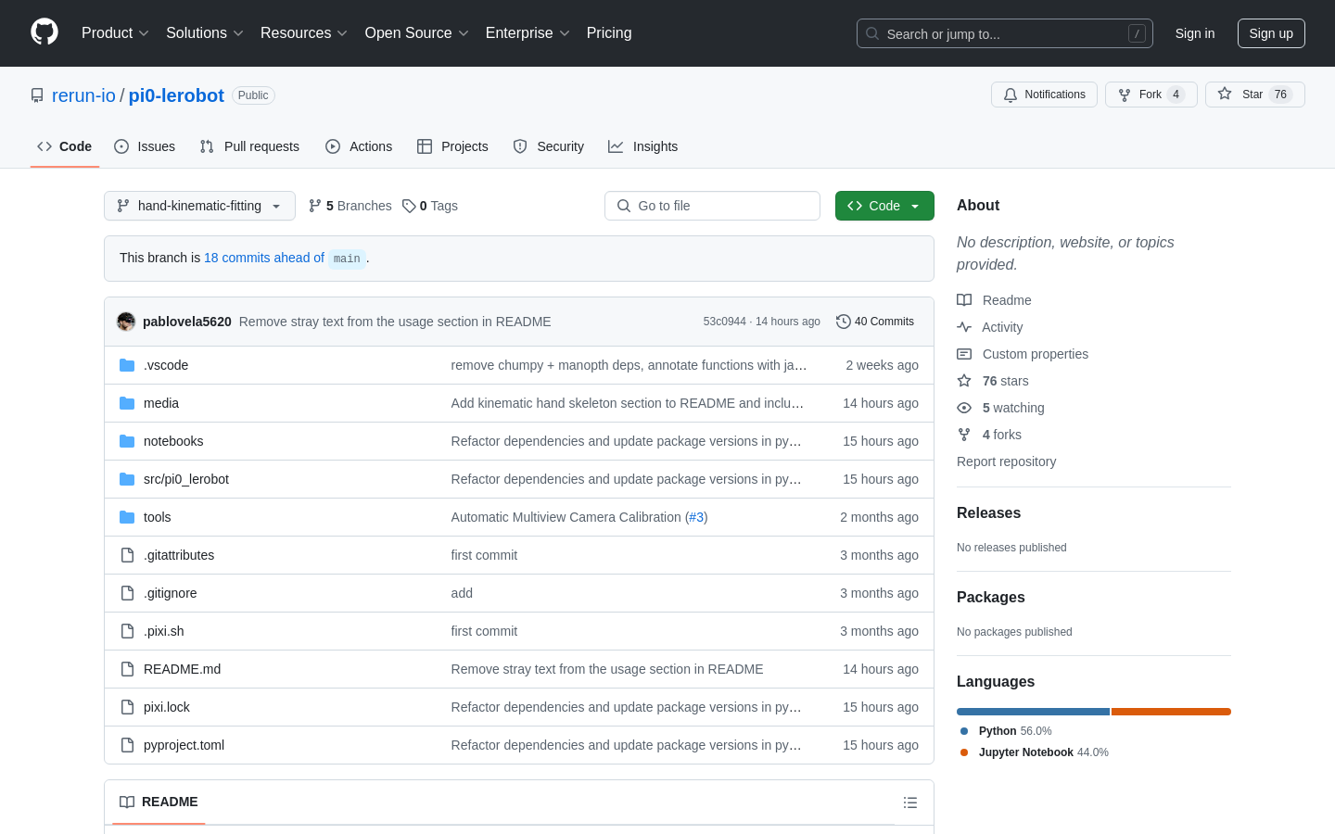
Task: Click the .pixi.sh file icon
Action: (x=127, y=631)
